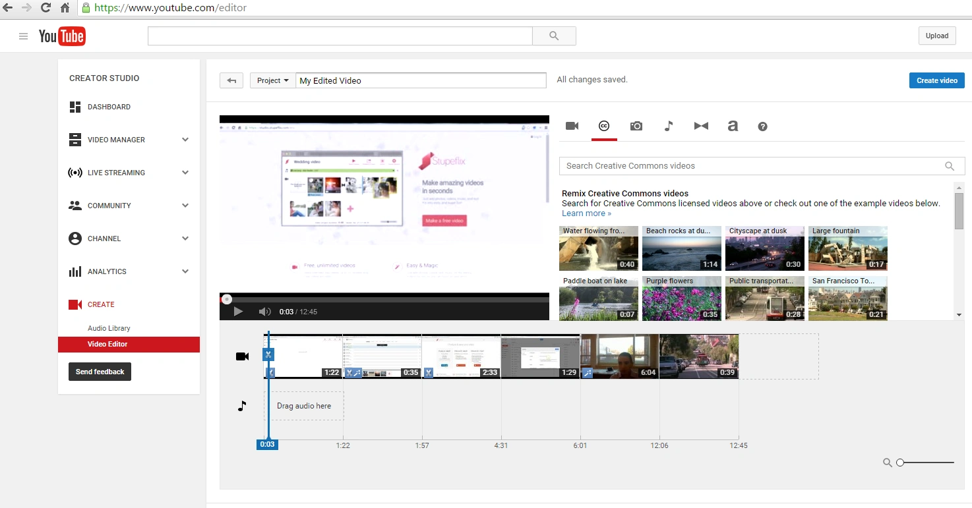Select Video Editor in sidebar
This screenshot has height=508, width=972.
[129, 344]
